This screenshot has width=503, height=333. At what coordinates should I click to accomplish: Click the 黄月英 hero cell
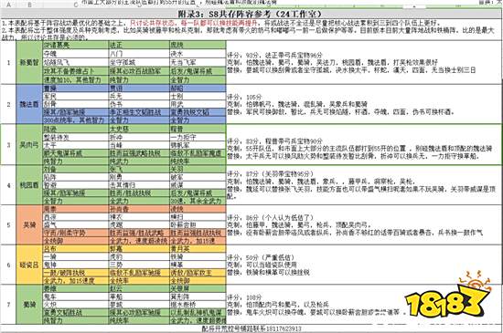pos(198,249)
